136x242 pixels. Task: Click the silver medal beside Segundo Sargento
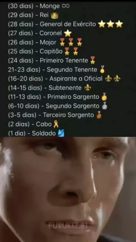[105, 106]
